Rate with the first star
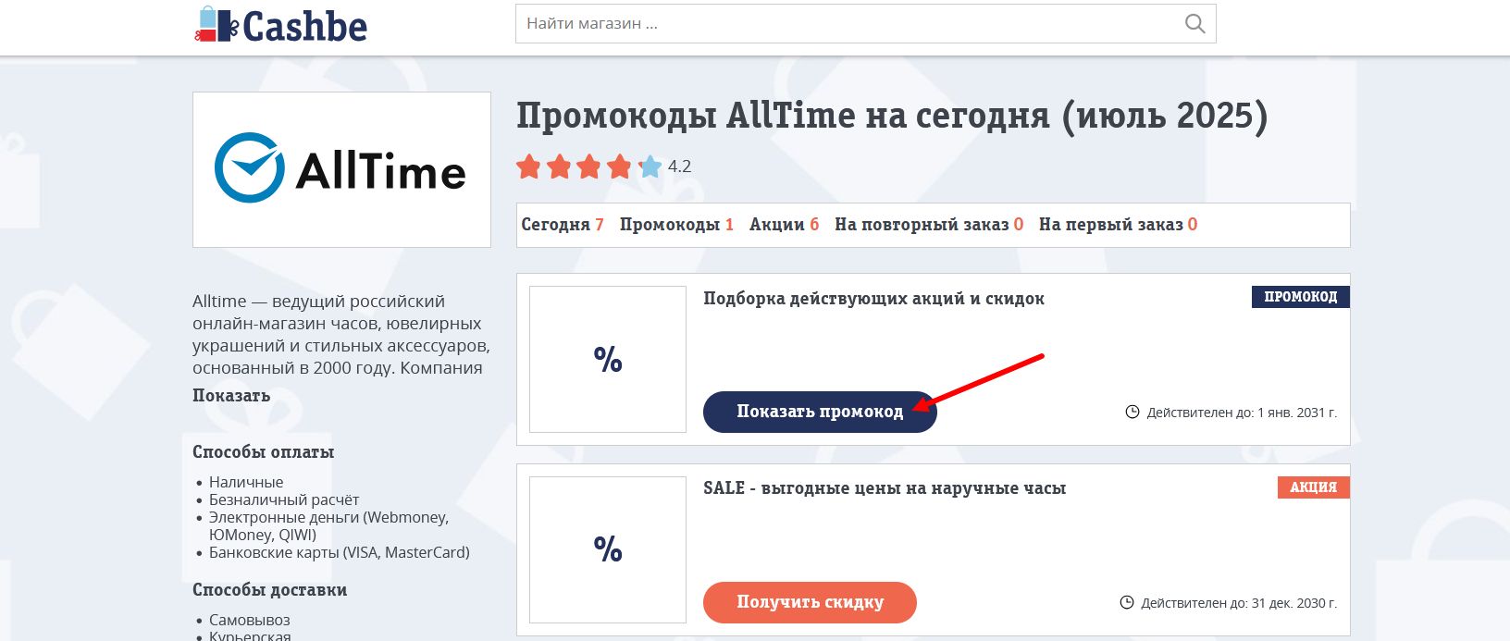 pos(529,166)
